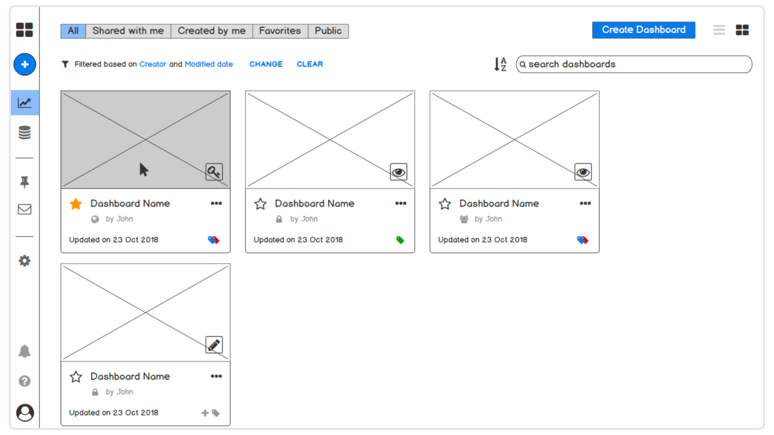Screen dimensions: 774x435
Task: Open the analytics chart sidebar icon
Action: (x=25, y=103)
